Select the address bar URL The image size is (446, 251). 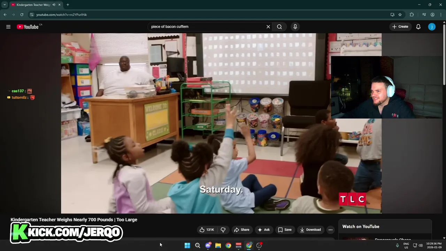[x=62, y=15]
